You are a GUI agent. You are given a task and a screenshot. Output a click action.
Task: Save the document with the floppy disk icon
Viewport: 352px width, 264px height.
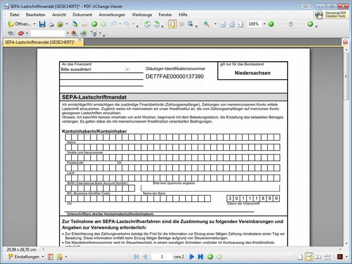[42, 24]
